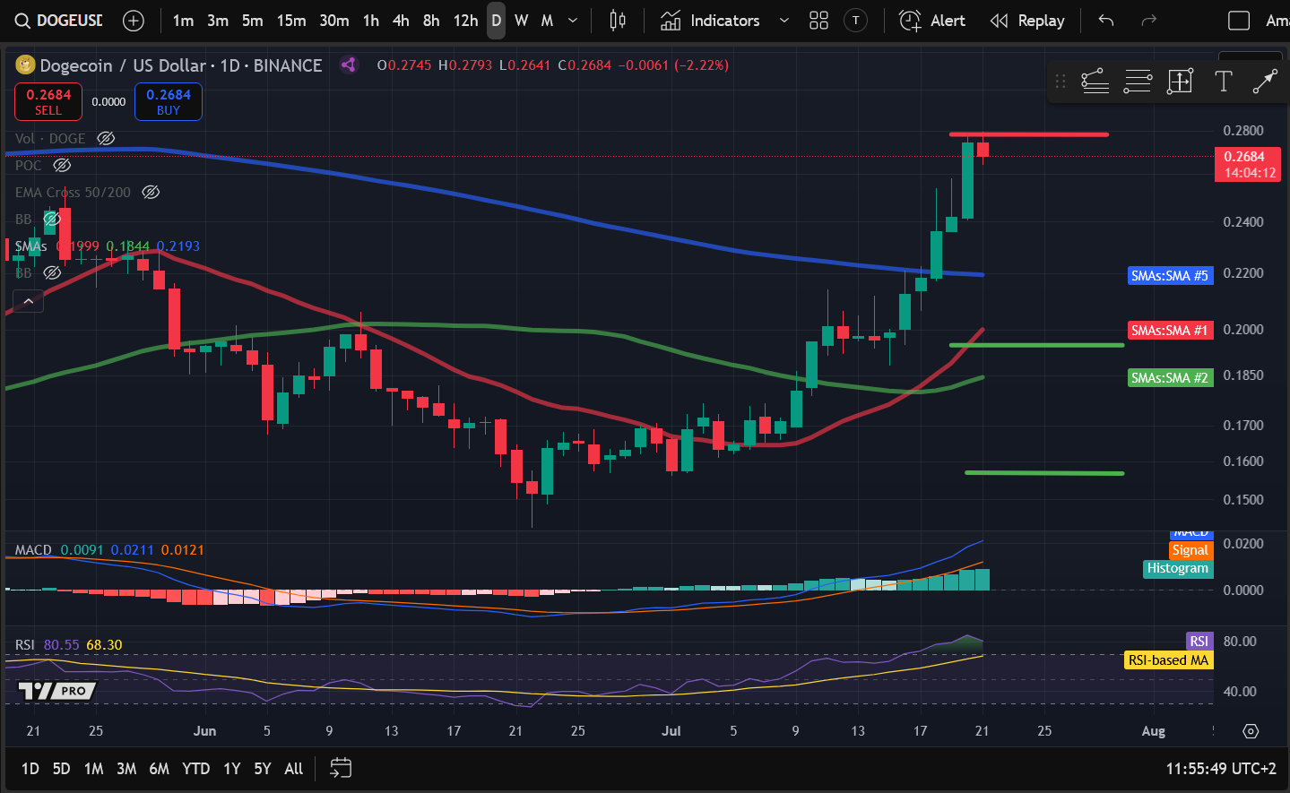Click the RSI-based MA label
The width and height of the screenshot is (1290, 793).
click(x=1168, y=660)
